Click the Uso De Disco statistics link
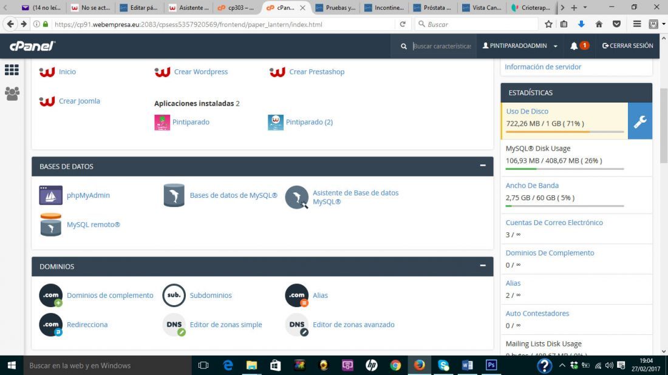Screen dimensions: 668x375 pyautogui.click(x=527, y=112)
